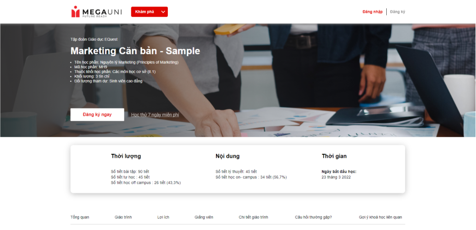
Task: Click Số tiết lý thuyết: 45 tiết
Action: (236, 171)
